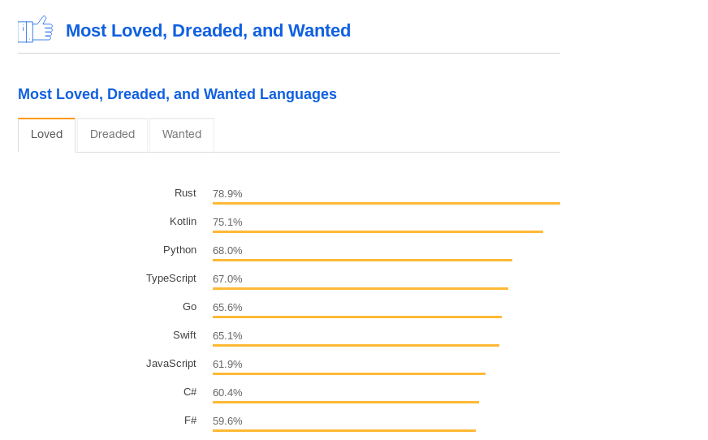
Task: Choose the C# language label
Action: (190, 392)
